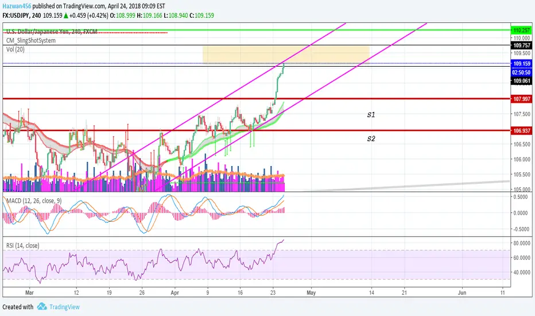Click the L:108.940 low price value
Screen dimensions: 535x316
pyautogui.click(x=176, y=16)
